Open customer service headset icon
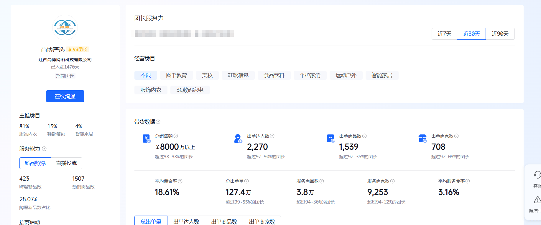541x225 pixels. (x=537, y=175)
